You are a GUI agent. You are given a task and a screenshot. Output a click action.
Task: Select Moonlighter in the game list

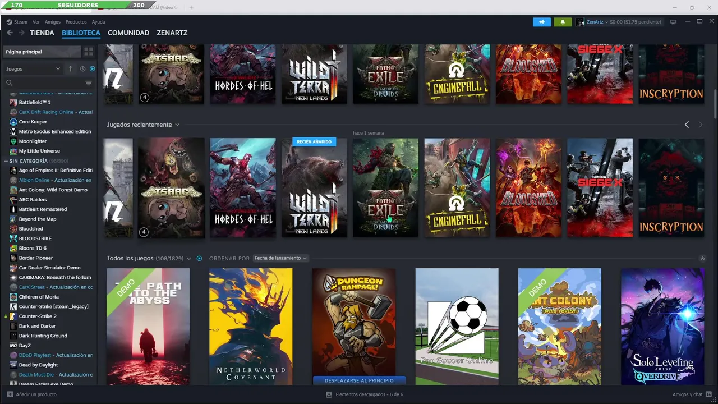pos(33,141)
